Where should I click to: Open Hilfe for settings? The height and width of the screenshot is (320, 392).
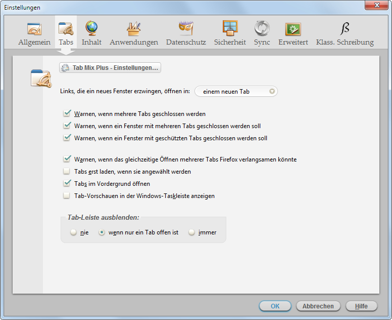361,306
